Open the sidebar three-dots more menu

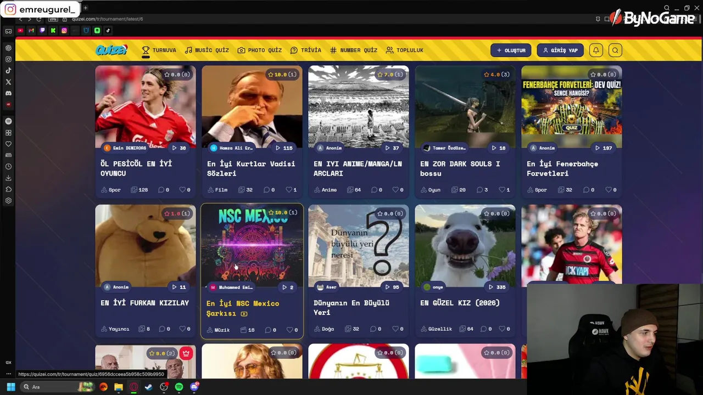(8, 374)
